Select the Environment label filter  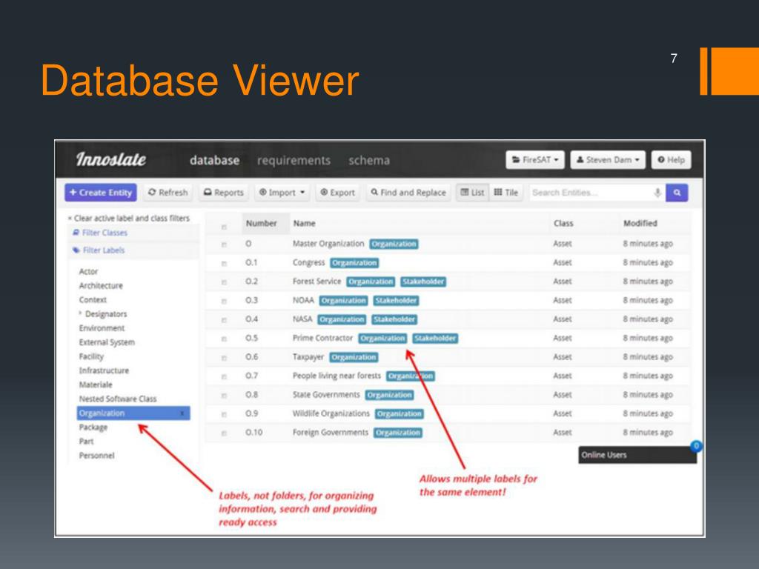pyautogui.click(x=102, y=328)
